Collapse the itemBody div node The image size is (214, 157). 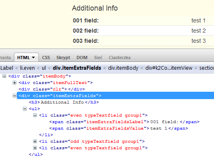(x=5, y=76)
